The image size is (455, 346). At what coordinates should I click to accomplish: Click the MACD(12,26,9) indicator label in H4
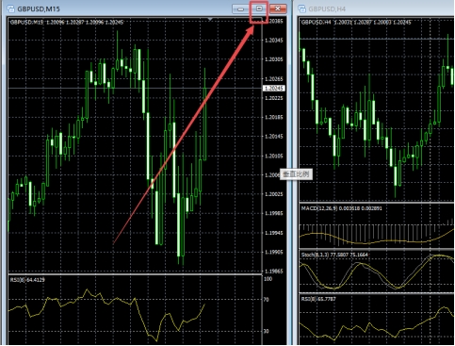click(342, 208)
